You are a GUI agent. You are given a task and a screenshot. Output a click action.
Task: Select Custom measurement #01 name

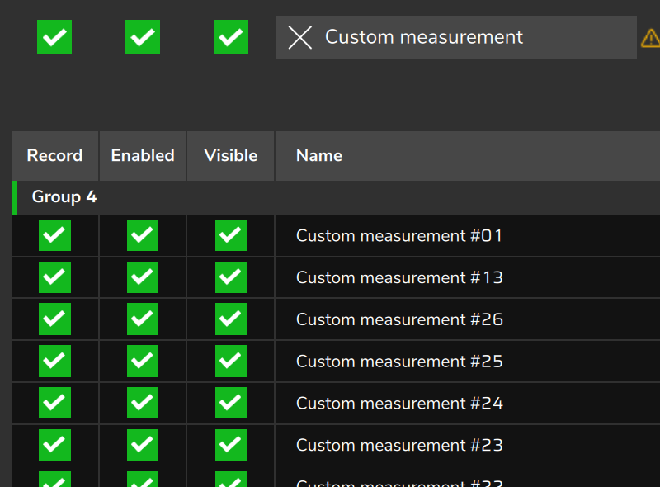tap(399, 236)
